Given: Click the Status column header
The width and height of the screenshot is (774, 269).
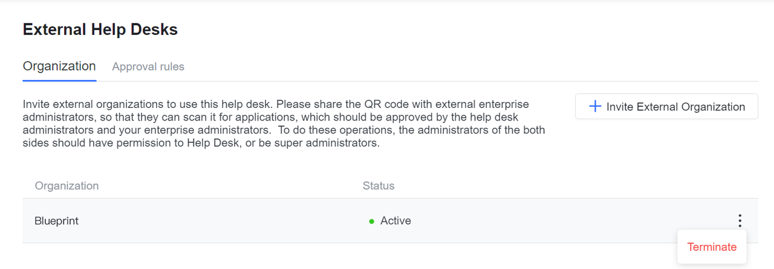Looking at the screenshot, I should pos(379,186).
